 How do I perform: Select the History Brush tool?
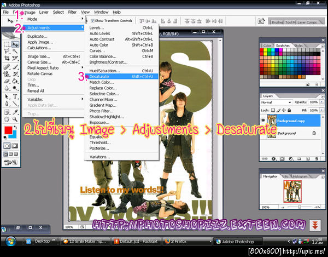pos(15,74)
